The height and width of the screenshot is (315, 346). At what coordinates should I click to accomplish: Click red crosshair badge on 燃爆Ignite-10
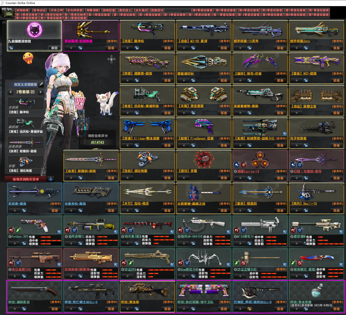coord(243,165)
